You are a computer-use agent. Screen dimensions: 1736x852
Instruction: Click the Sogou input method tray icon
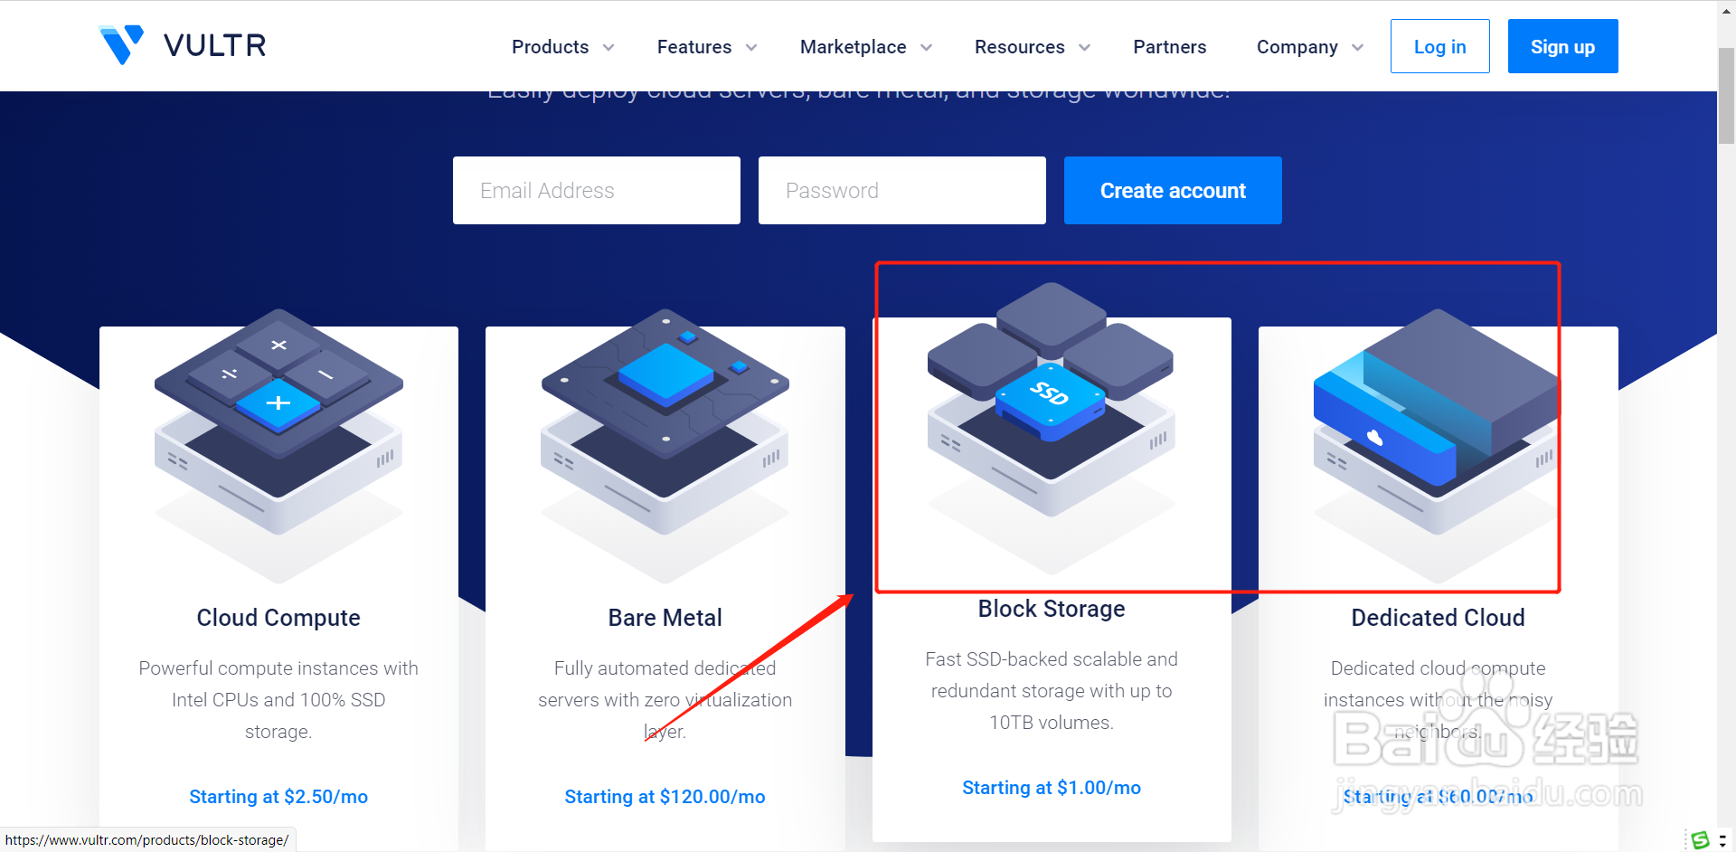(1701, 839)
